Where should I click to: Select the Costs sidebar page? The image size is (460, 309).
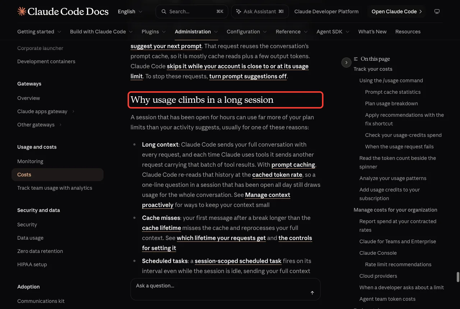pos(57,175)
